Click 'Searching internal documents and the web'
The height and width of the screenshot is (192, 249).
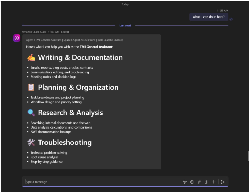click(x=60, y=123)
